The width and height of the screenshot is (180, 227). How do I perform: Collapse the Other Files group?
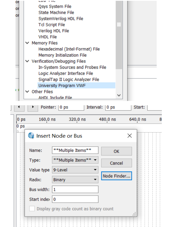click(x=27, y=91)
